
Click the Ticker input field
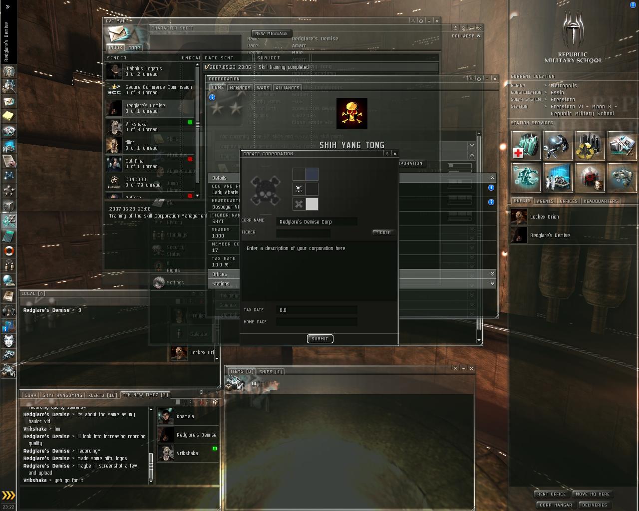coord(303,233)
